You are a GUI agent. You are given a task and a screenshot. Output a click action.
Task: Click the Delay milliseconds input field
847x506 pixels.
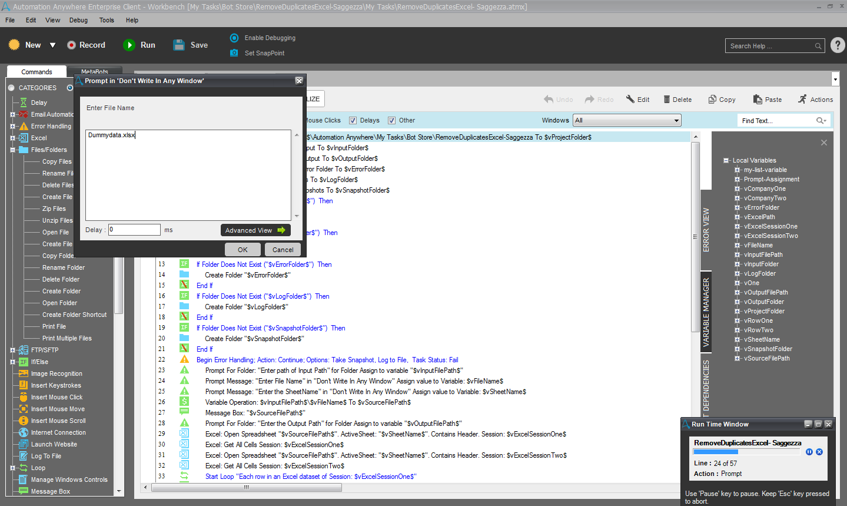(x=134, y=230)
